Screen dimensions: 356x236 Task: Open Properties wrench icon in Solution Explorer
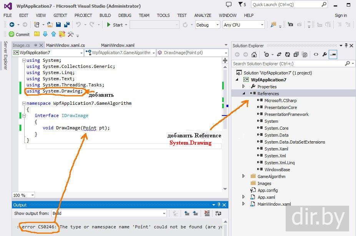coord(324,54)
